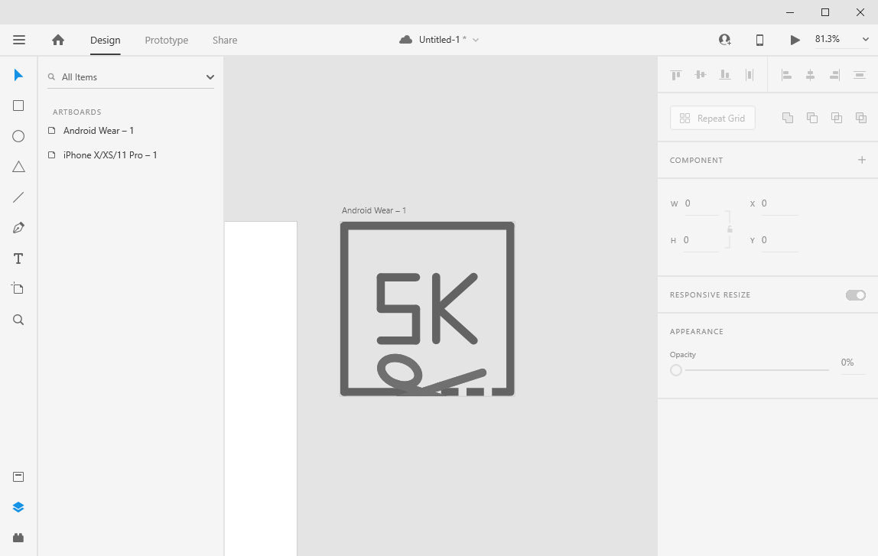Click the cloud document status icon
The image size is (878, 556).
tap(406, 40)
